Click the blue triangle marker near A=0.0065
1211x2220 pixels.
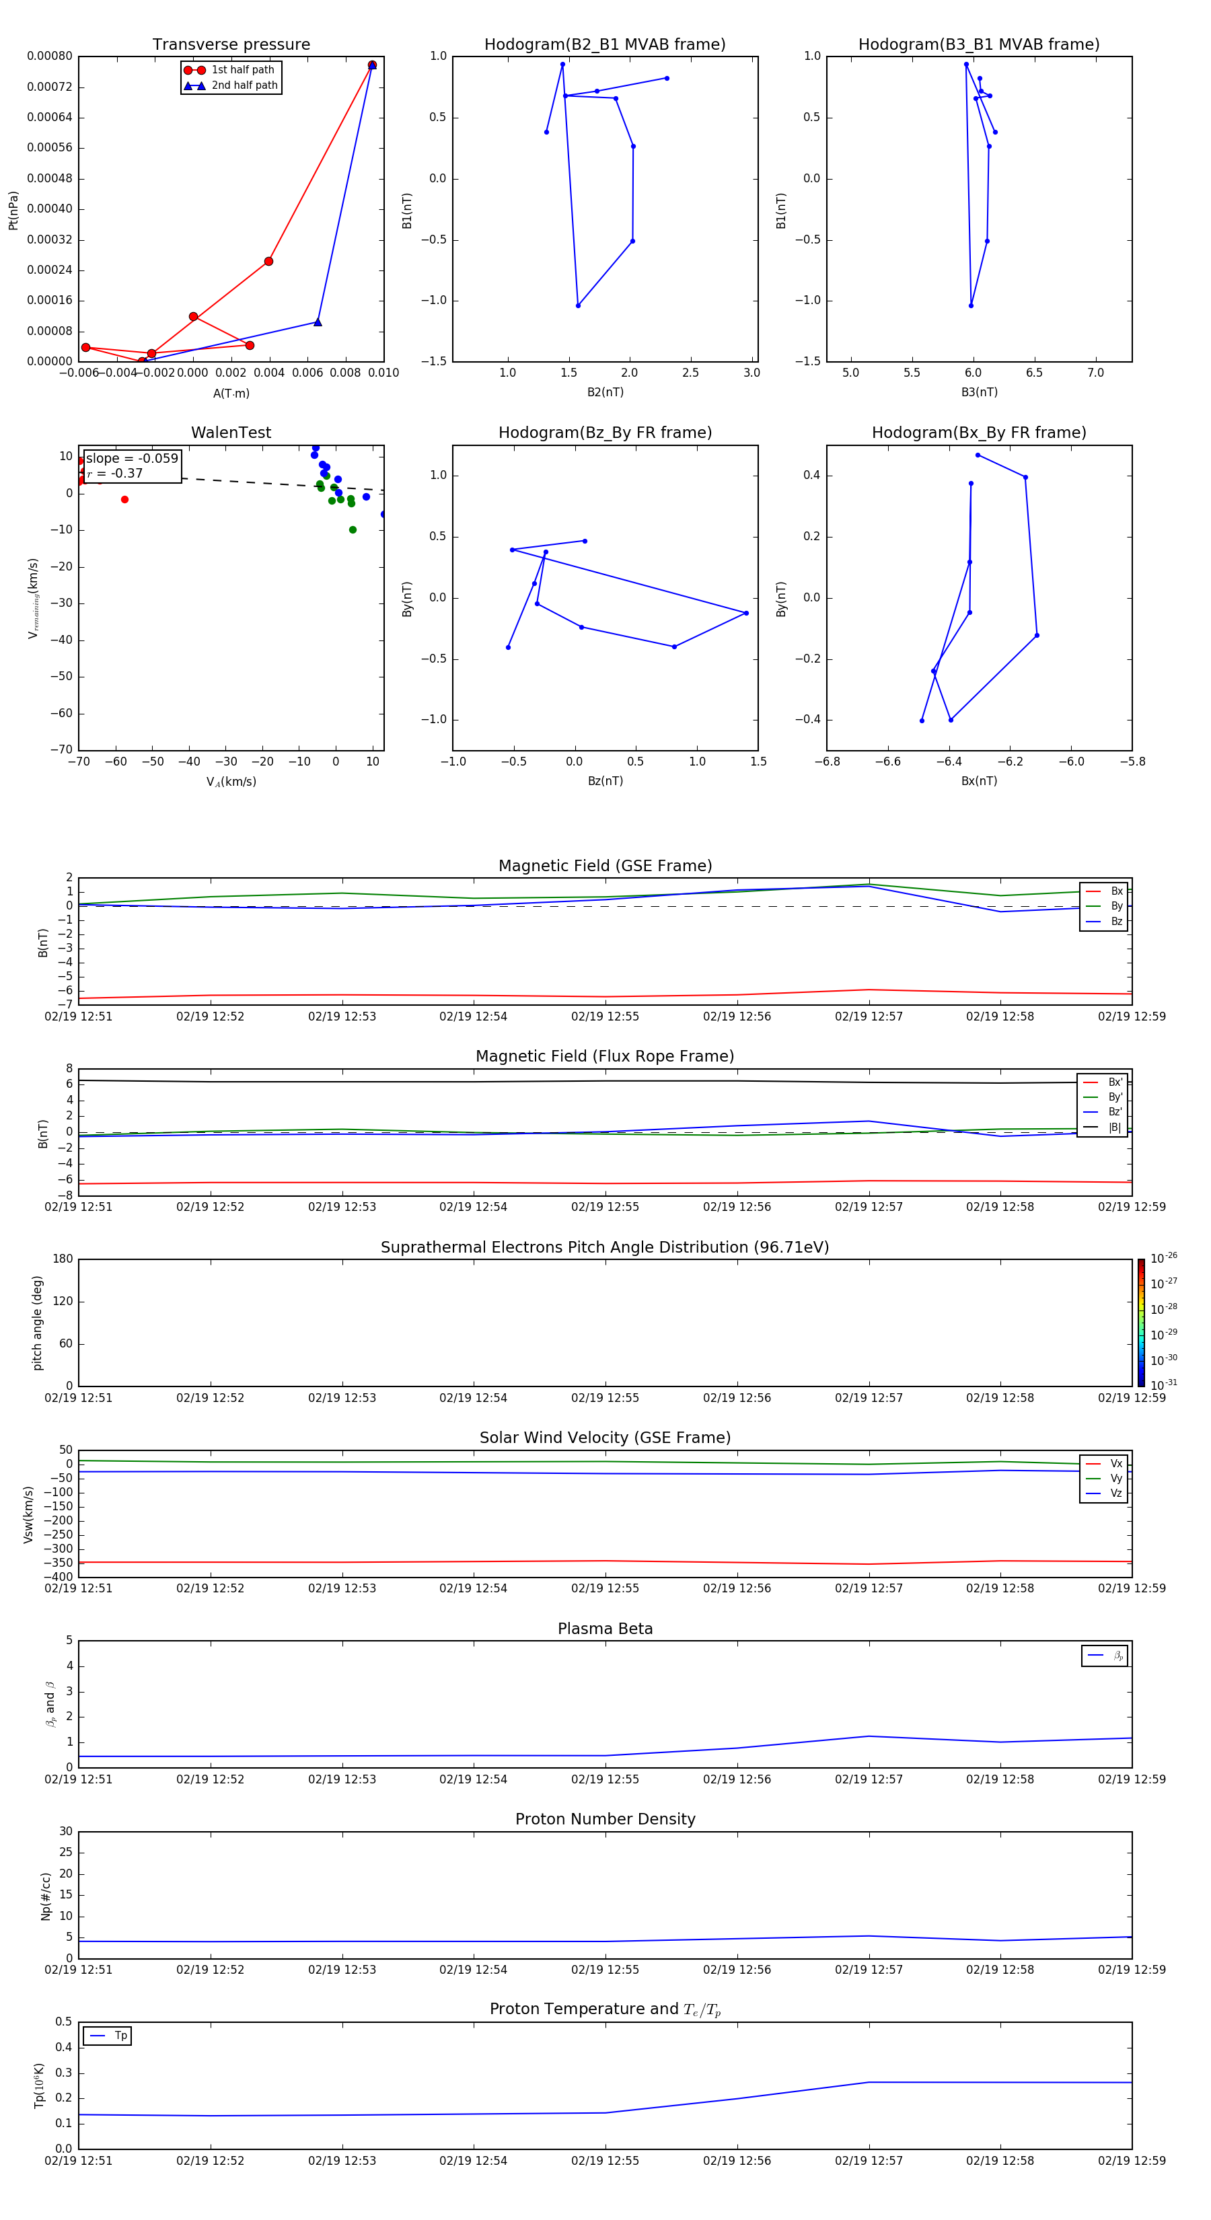[317, 322]
